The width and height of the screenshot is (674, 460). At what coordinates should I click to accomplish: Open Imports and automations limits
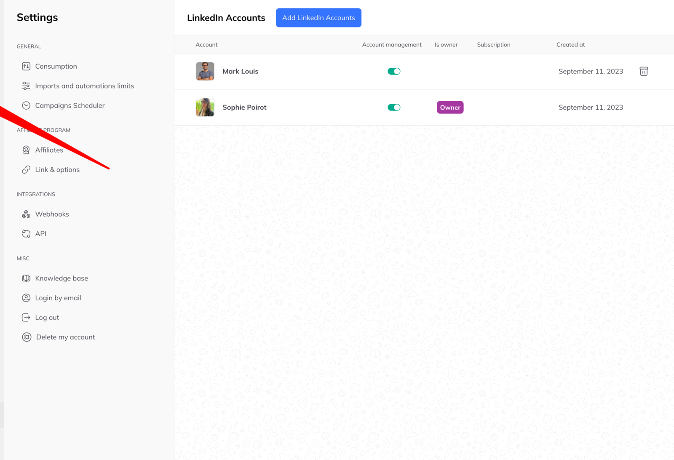85,86
